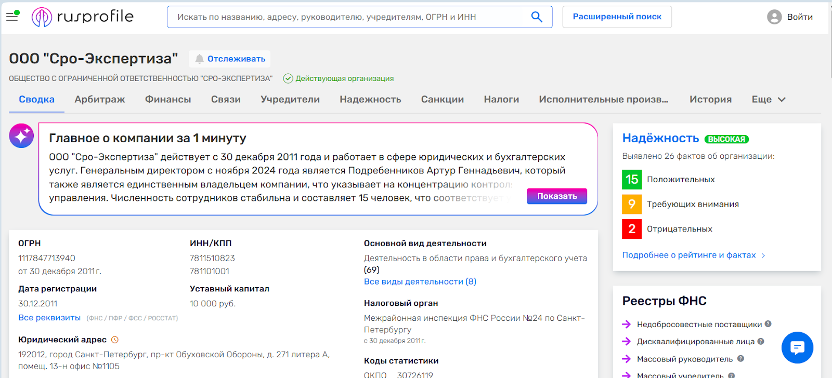The image size is (832, 378).
Task: Open the hamburger menu icon
Action: 12,17
